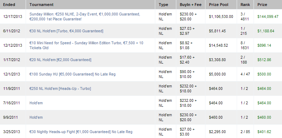Screen dimensions: 282x138
Task: Sort by the BuyIn + Fee column header
Action: (x=190, y=5)
